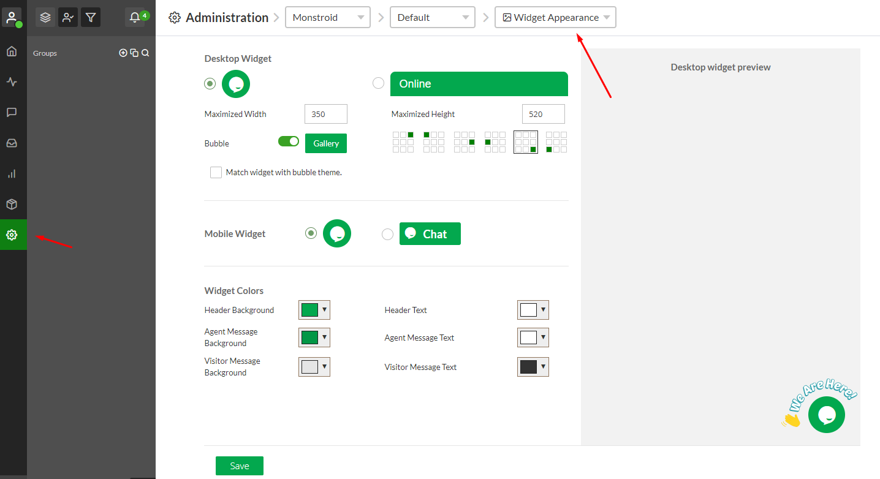Screen dimensions: 880x479
Task: Toggle the Bubble switch off
Action: [288, 141]
